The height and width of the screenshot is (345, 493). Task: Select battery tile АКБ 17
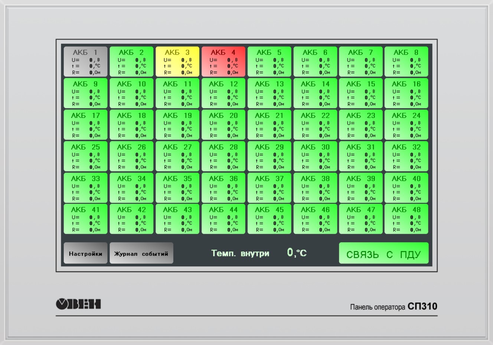85,125
